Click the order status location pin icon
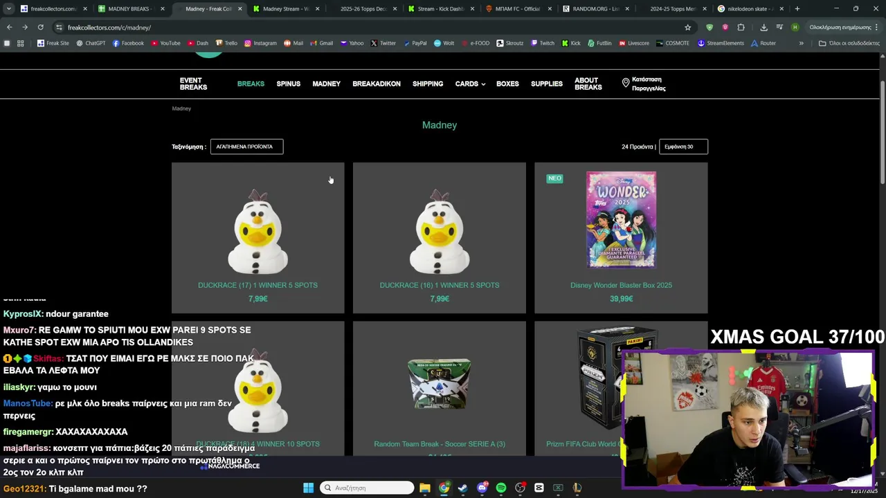886x498 pixels. tap(626, 83)
